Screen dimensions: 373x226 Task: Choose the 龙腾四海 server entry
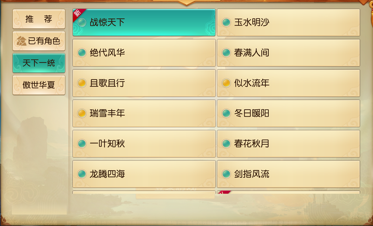click(x=144, y=174)
